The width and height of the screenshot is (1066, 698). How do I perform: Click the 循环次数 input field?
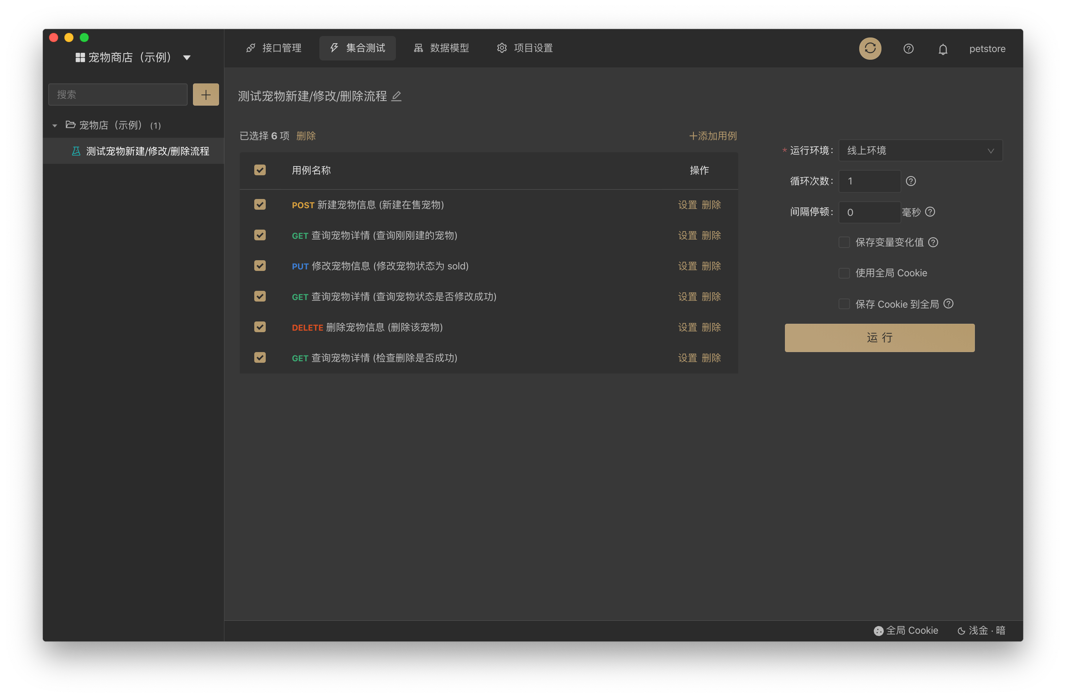[869, 181]
